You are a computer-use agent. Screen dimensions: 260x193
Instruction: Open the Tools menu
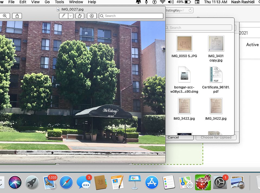pos(59,2)
